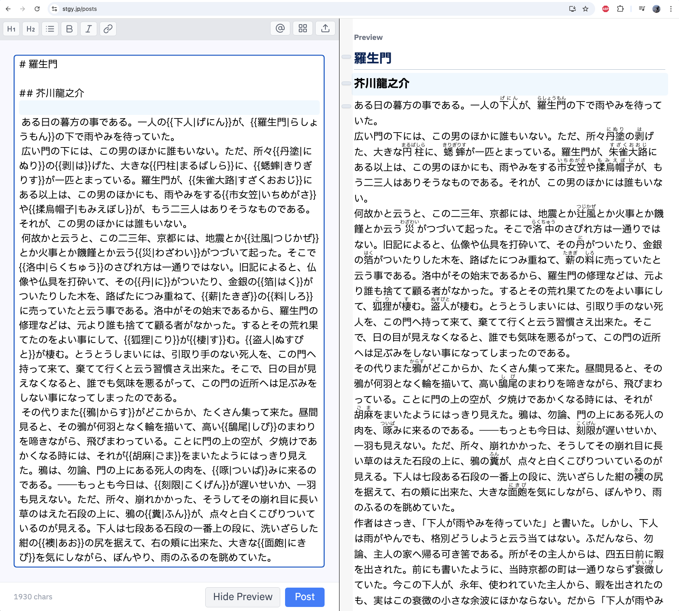Click the install app icon in address bar
The height and width of the screenshot is (611, 679).
(572, 9)
